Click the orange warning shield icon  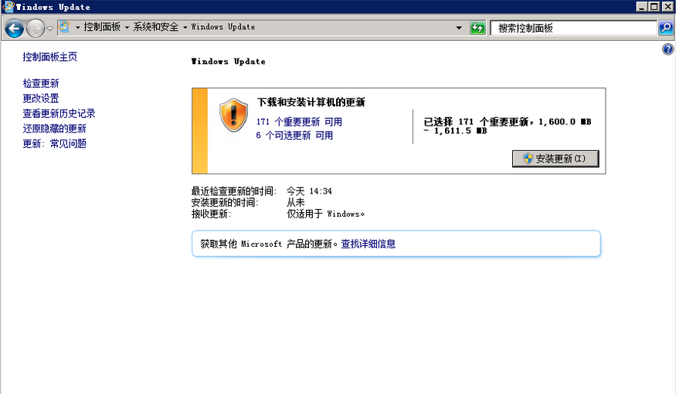pos(233,115)
